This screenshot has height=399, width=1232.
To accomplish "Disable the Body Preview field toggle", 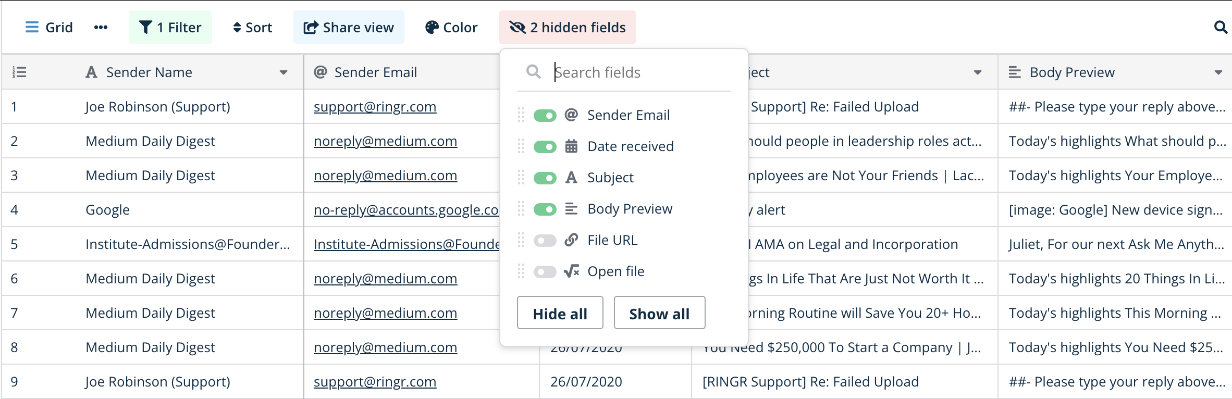I will 545,209.
